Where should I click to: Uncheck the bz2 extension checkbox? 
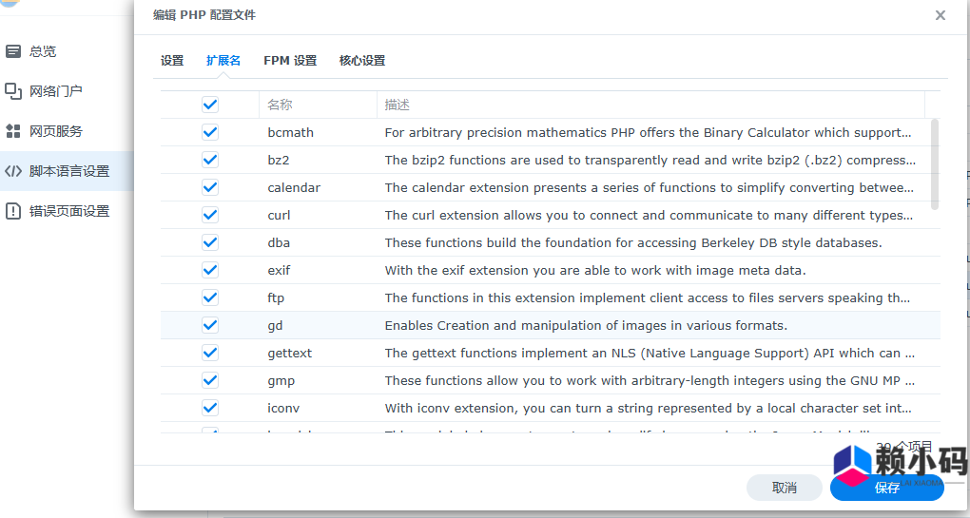[210, 160]
